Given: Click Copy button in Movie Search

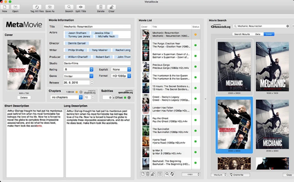Looking at the screenshot, I should [289, 175].
